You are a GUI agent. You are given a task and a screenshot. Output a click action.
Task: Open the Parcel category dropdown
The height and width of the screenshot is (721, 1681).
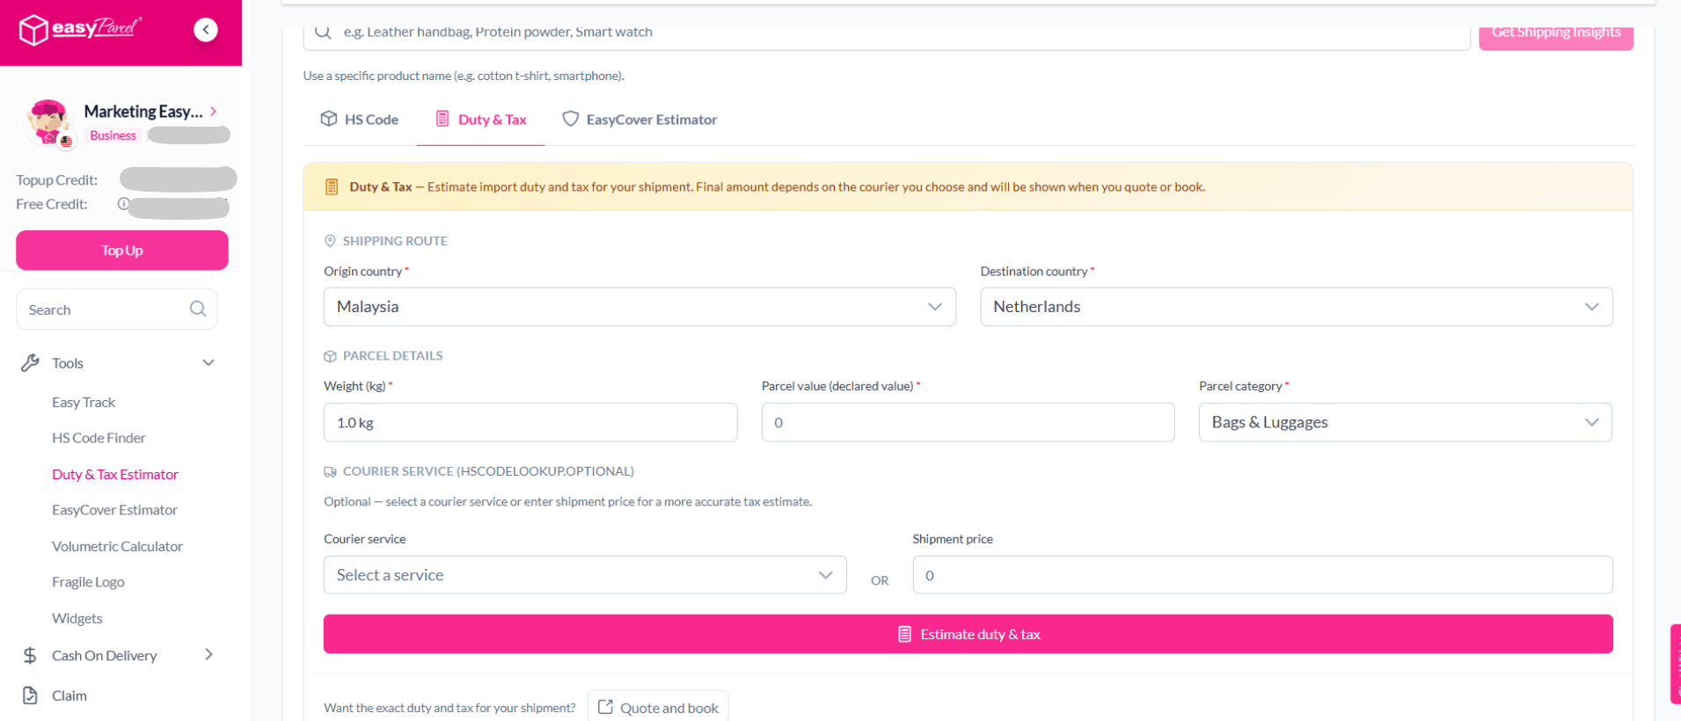(x=1405, y=422)
